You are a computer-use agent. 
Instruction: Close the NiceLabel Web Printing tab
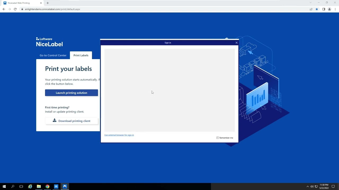(x=41, y=3)
